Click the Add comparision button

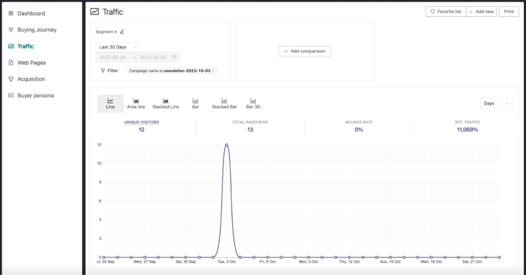point(305,51)
